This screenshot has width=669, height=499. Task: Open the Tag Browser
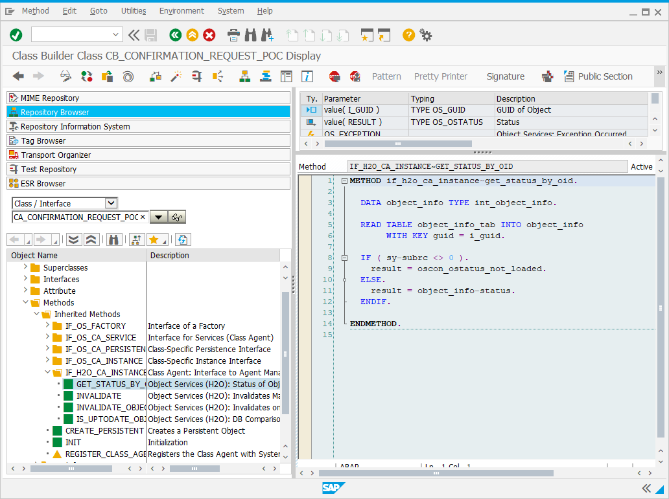click(x=148, y=140)
